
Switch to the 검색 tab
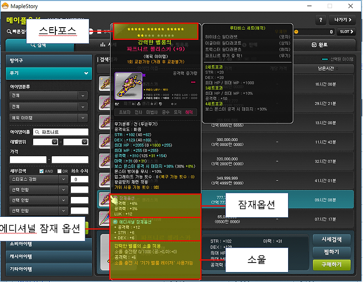point(39,45)
